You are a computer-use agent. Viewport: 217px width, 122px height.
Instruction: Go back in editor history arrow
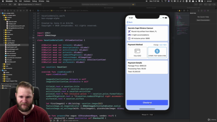(33, 11)
